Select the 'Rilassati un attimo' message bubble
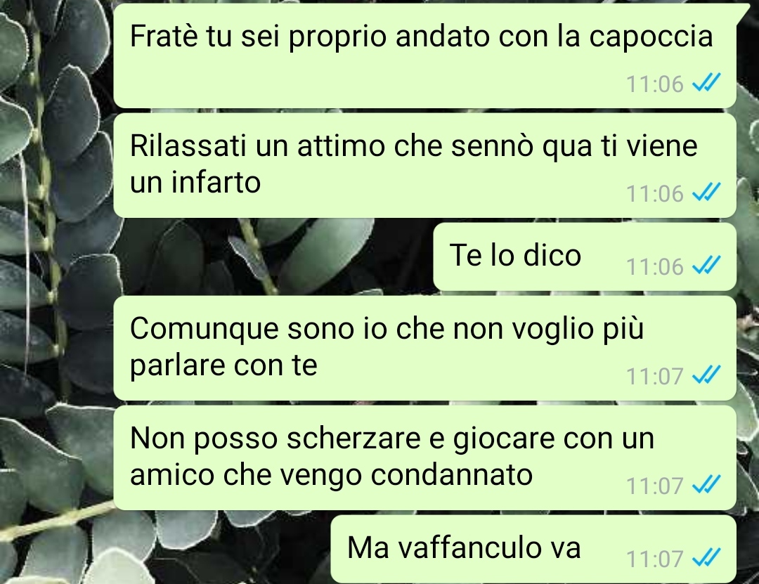 click(425, 165)
